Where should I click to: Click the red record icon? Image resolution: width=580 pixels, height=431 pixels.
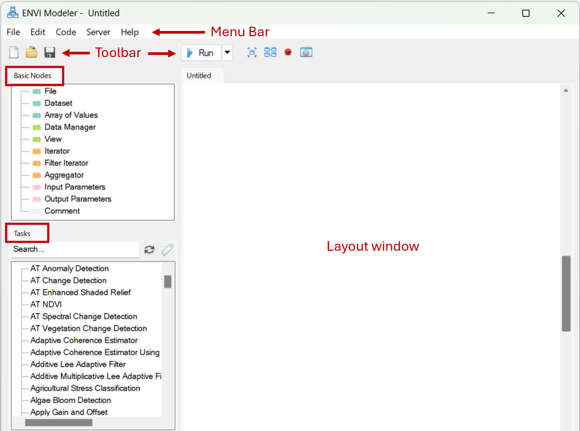[x=288, y=52]
